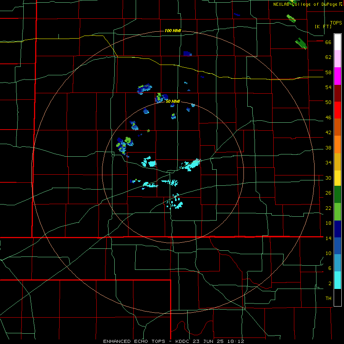The height and width of the screenshot is (344, 344).
Task: Select the white swatch in the tops legend
Action: tap(338, 42)
